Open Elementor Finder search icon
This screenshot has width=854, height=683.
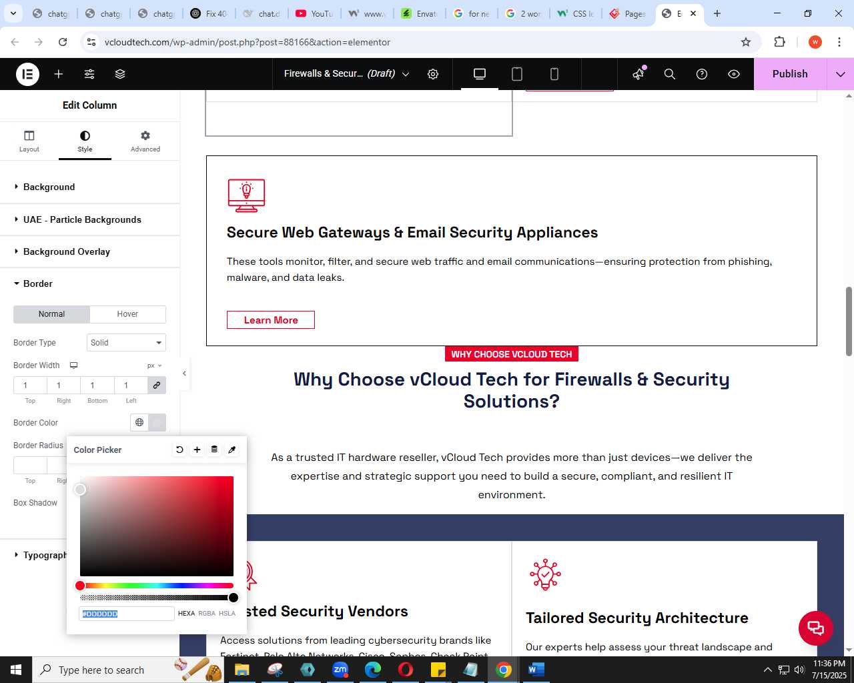670,74
